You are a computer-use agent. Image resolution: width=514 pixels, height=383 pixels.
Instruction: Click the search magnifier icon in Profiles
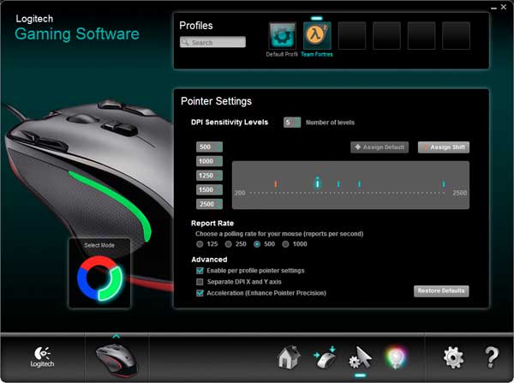click(185, 42)
